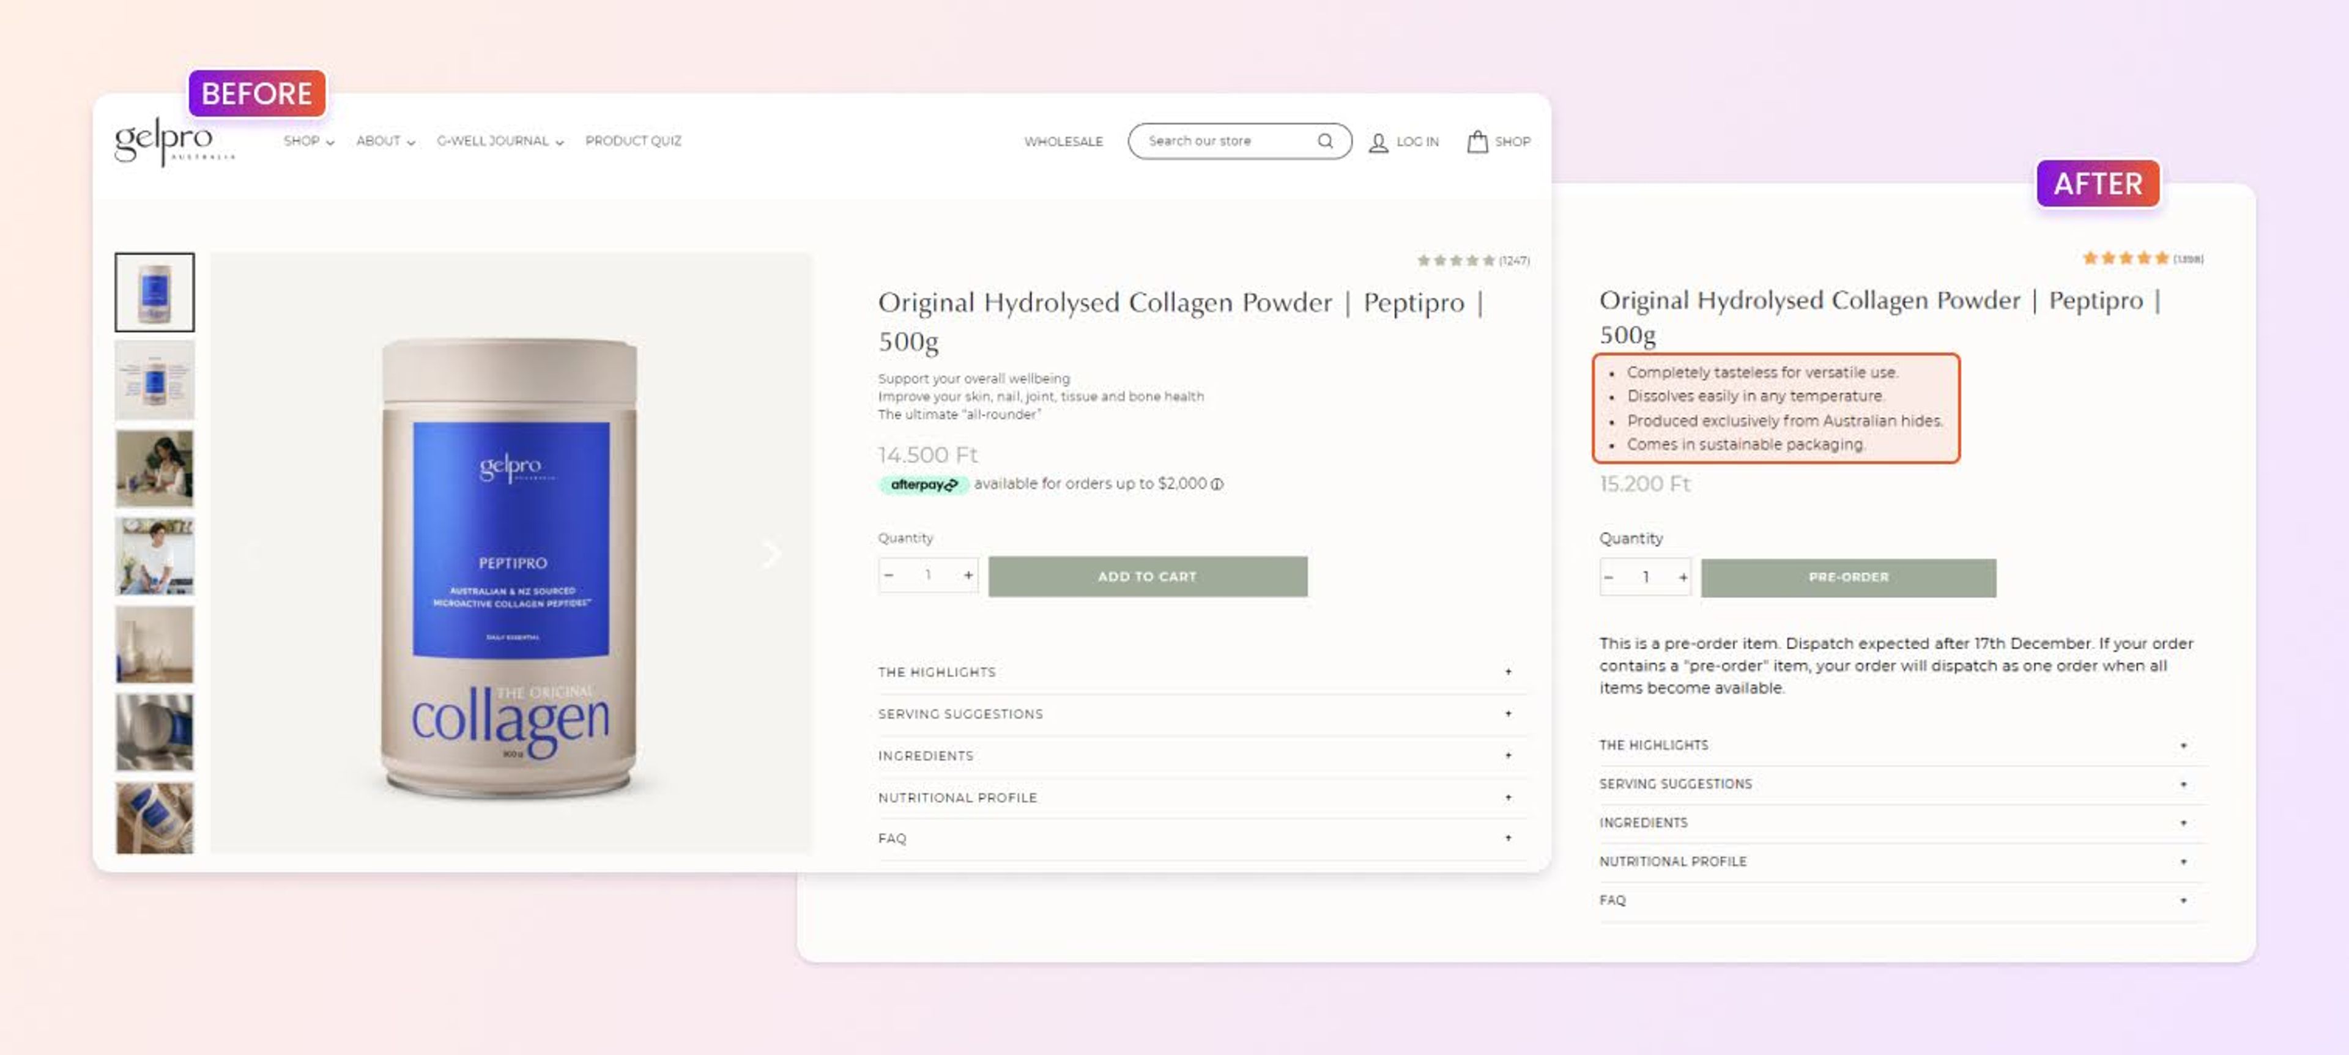Open the LOG IN link
Image resolution: width=2349 pixels, height=1055 pixels.
(x=1417, y=143)
